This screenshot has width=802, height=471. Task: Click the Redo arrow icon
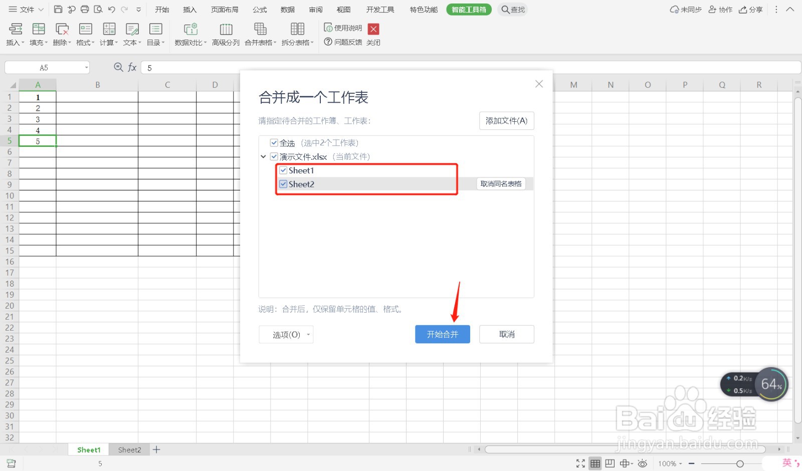coord(124,10)
